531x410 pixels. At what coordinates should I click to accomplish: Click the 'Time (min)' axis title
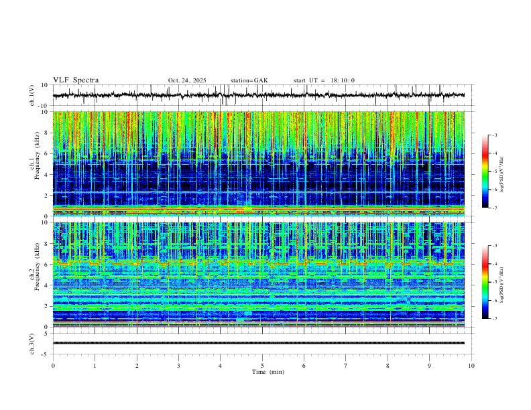click(x=268, y=372)
